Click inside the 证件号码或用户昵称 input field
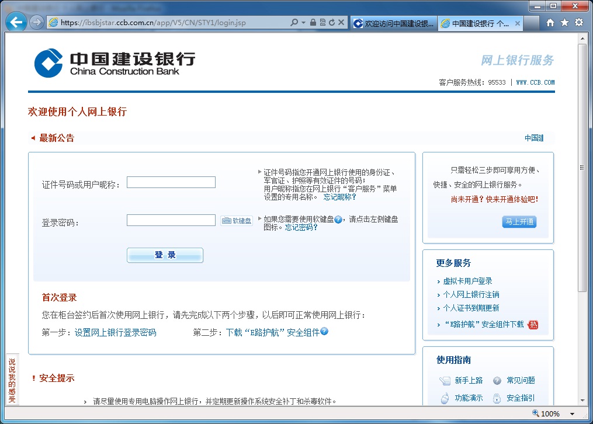593x424 pixels. [x=171, y=182]
